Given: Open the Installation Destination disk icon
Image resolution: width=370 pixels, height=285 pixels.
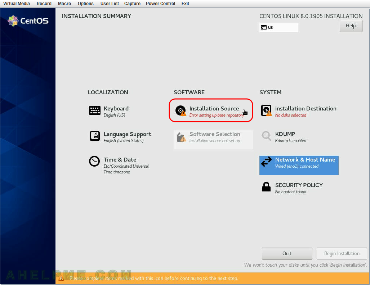Looking at the screenshot, I should [266, 110].
